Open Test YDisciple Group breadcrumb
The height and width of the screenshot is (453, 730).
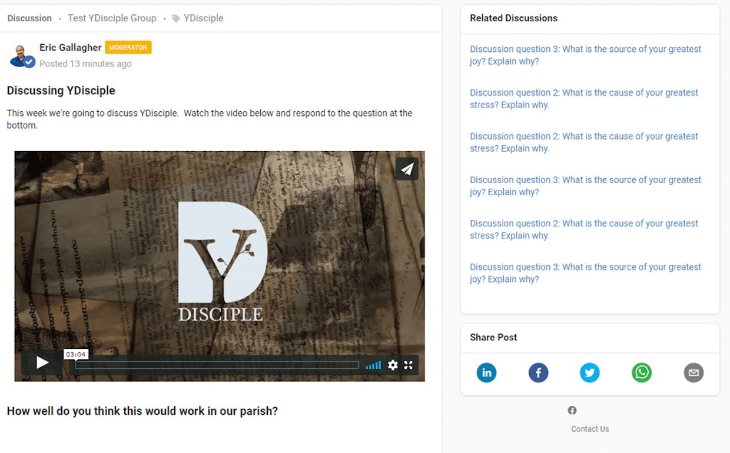tap(112, 18)
